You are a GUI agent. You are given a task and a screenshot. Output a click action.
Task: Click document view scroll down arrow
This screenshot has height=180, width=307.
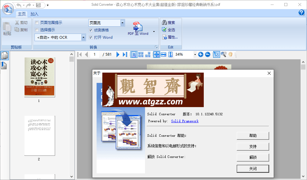coord(303,176)
